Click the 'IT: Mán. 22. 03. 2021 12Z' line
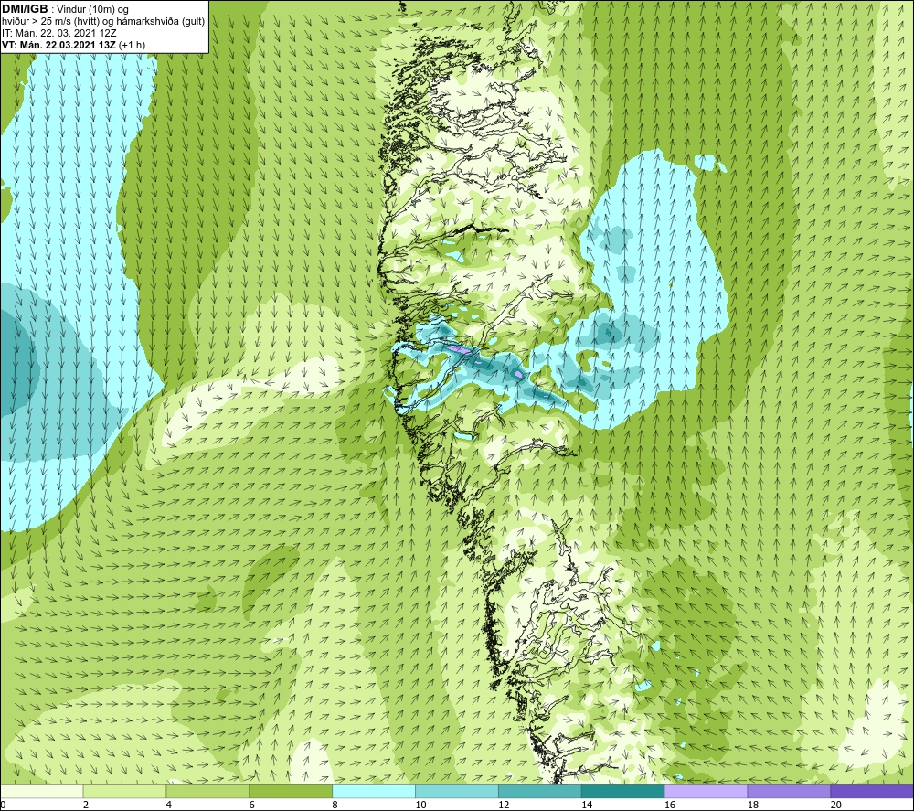 tap(58, 33)
